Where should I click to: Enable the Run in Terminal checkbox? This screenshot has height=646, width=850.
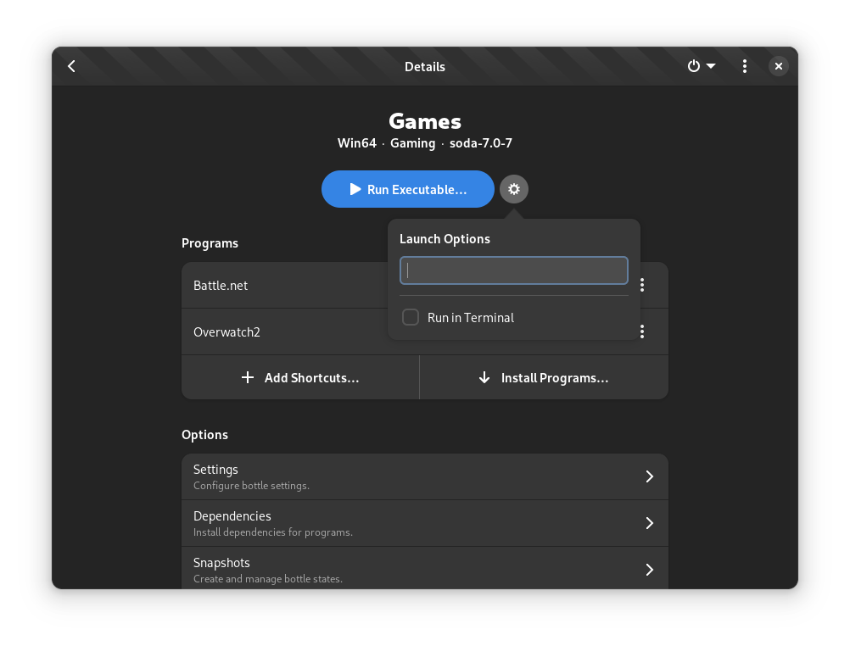point(411,317)
